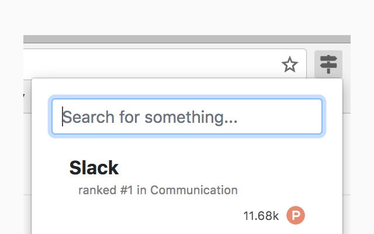
Task: Click the bookmarks bar strip left of popup
Action: click(27, 97)
